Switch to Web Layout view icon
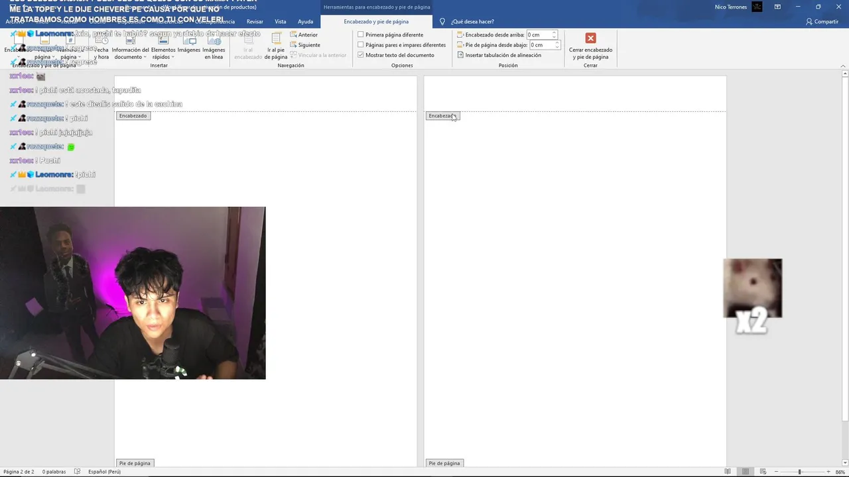 coord(763,472)
